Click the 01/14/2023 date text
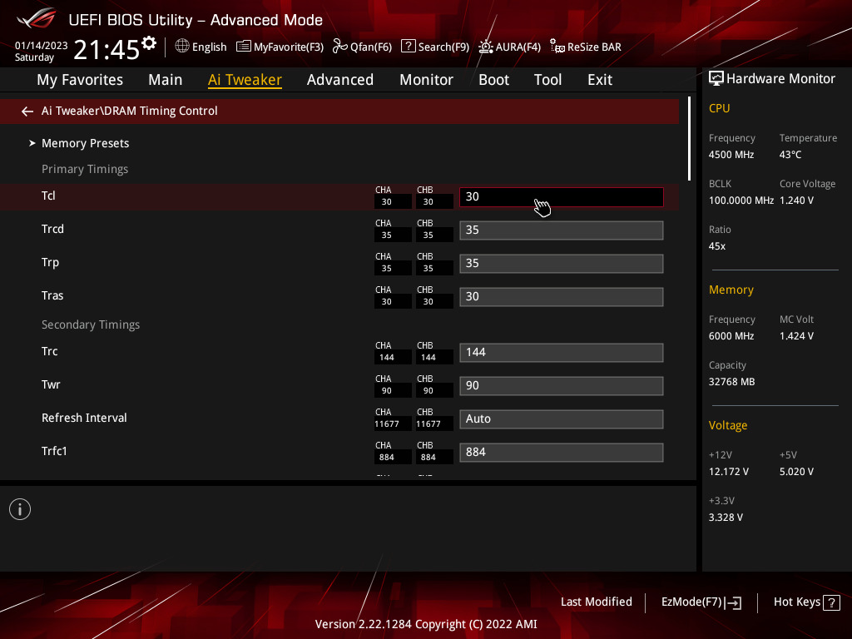 pyautogui.click(x=42, y=45)
